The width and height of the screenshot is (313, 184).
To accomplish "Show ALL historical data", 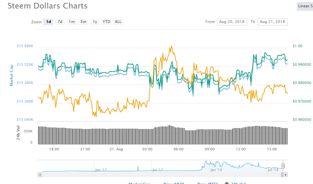I will (118, 22).
